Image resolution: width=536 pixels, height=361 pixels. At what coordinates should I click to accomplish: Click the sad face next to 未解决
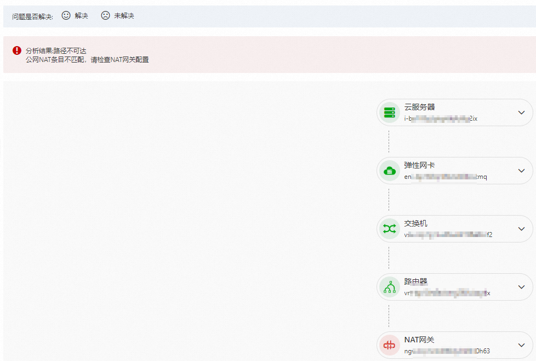coord(105,16)
